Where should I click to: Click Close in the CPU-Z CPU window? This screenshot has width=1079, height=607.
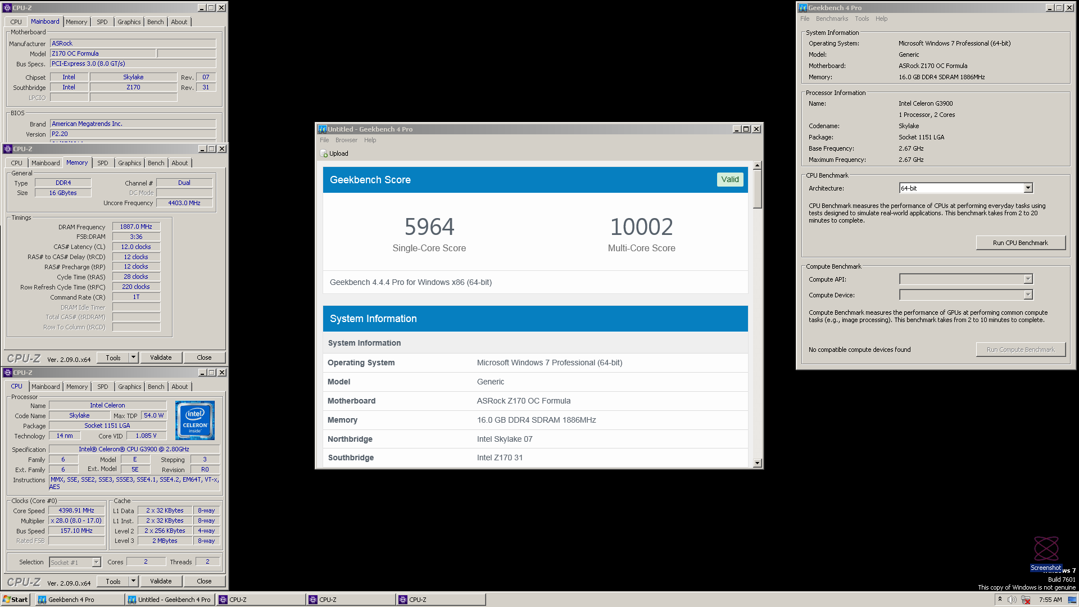(204, 581)
